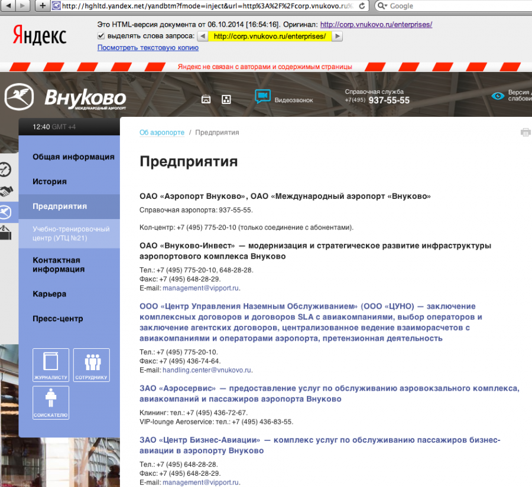Go forward with the browser forward arrow

coord(22,5)
